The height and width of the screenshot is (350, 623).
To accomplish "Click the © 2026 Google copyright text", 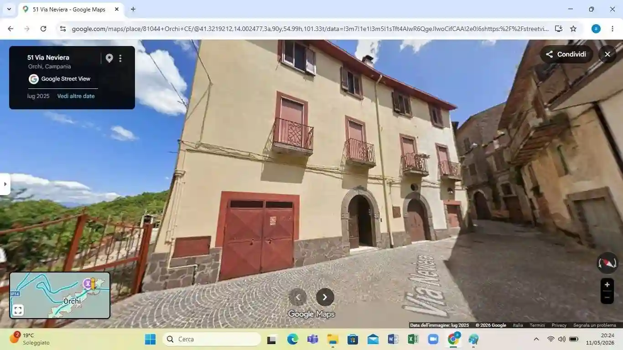I will [491, 325].
